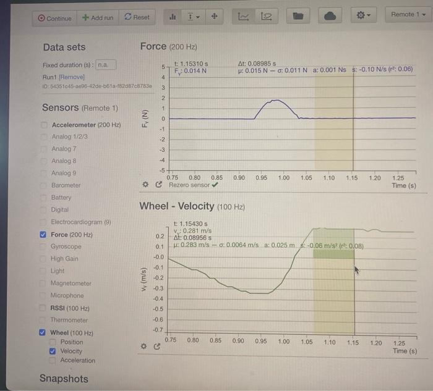433x391 pixels.
Task: Click the Add run button
Action: [x=98, y=18]
